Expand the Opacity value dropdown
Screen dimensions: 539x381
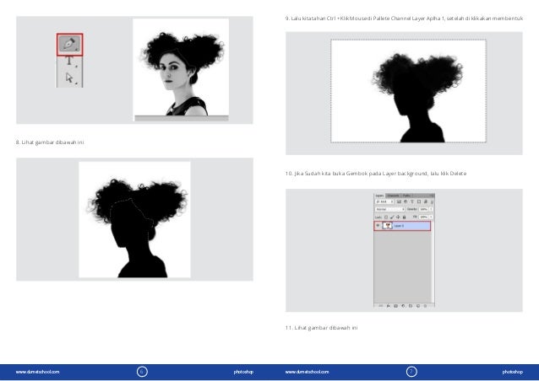click(432, 209)
